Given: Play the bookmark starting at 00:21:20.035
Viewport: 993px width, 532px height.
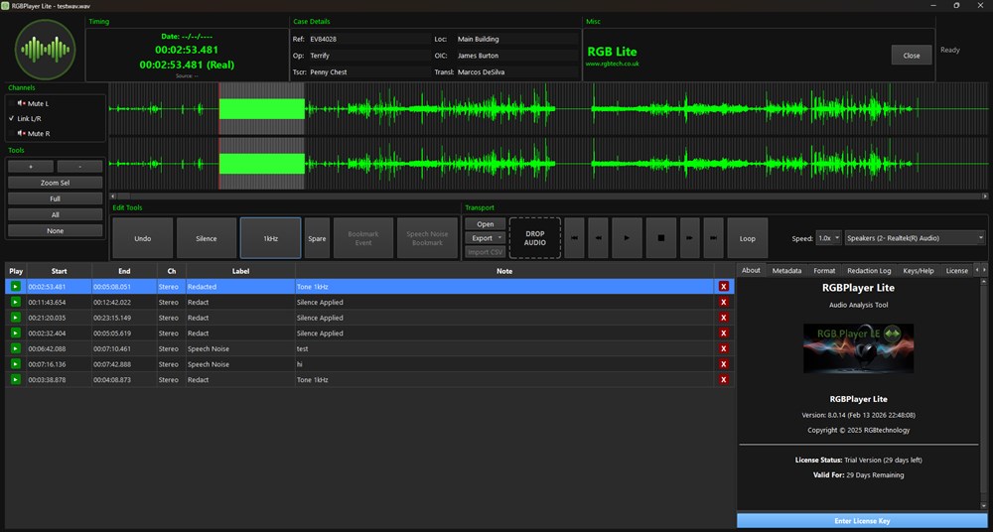Looking at the screenshot, I should pos(16,318).
